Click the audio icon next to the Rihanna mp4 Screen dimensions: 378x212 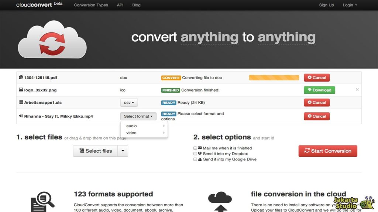point(21,115)
